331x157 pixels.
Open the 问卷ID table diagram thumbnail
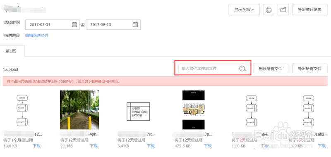click(x=138, y=112)
